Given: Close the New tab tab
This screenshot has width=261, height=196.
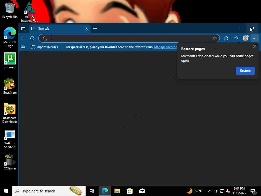Looking at the screenshot, I should coord(87,29).
